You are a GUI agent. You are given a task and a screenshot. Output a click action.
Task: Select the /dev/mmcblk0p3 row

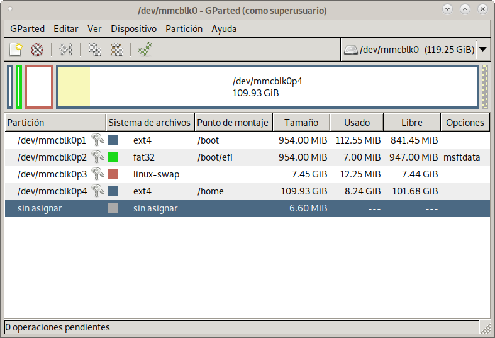tap(248, 174)
